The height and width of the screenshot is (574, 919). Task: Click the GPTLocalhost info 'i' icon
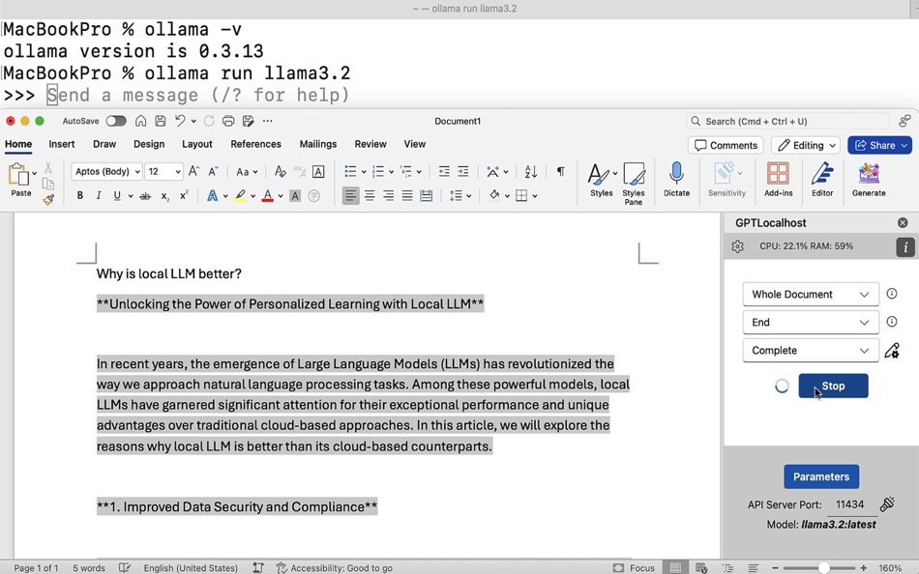pyautogui.click(x=904, y=247)
